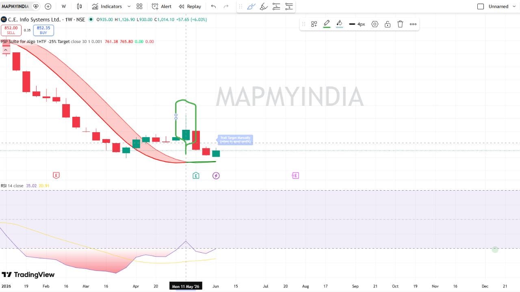
Task: Click the 852.35 BUY button
Action: pos(43,30)
